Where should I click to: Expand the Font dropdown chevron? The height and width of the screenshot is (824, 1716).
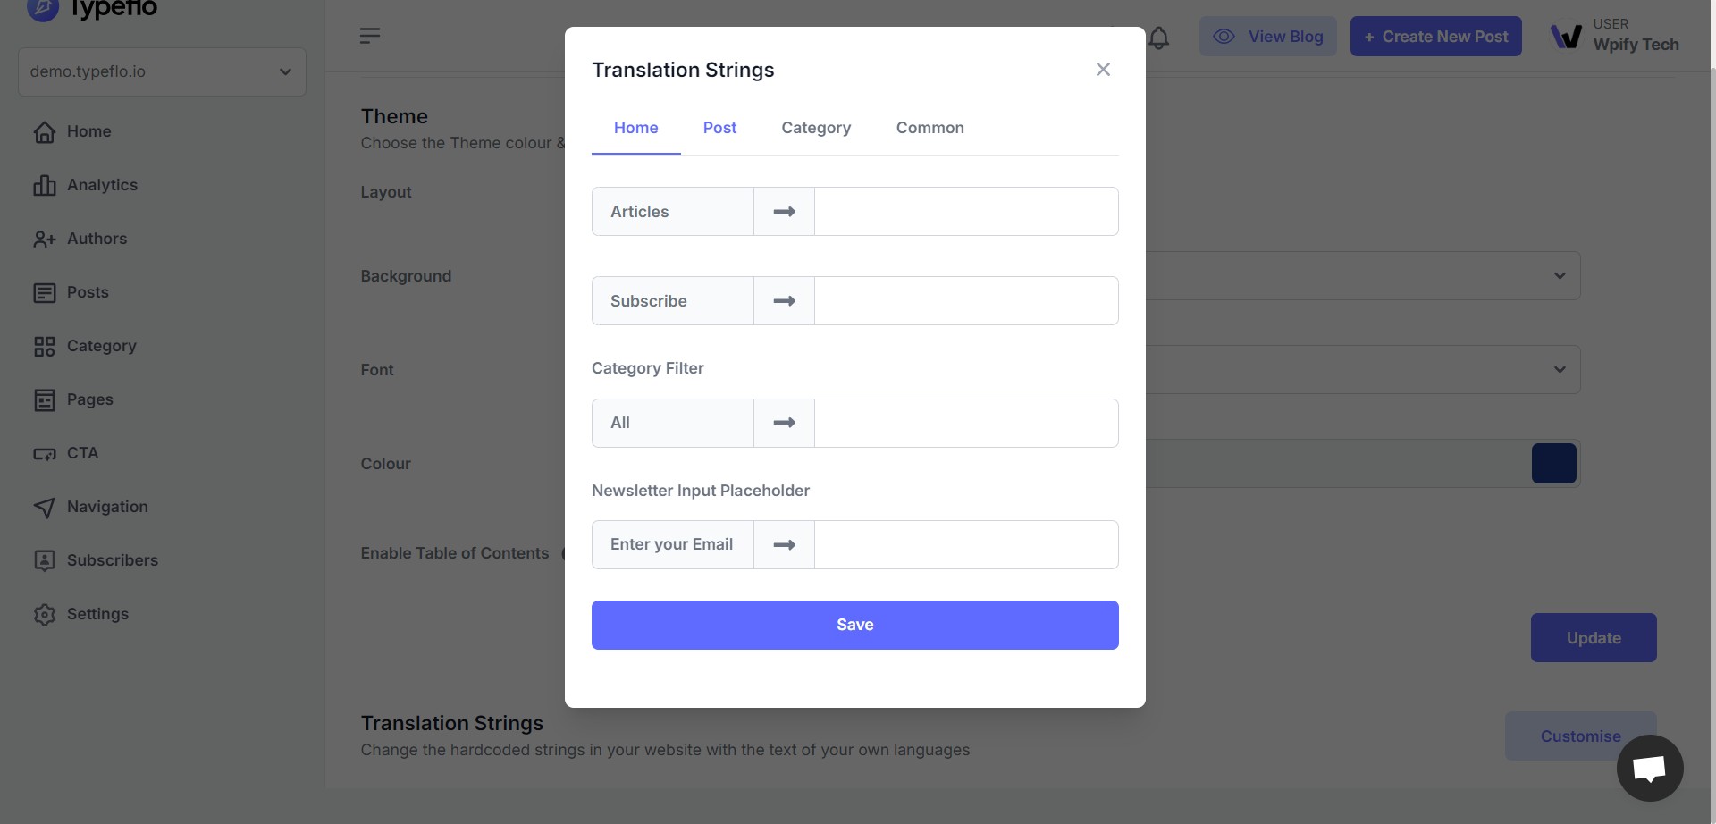pos(1560,369)
